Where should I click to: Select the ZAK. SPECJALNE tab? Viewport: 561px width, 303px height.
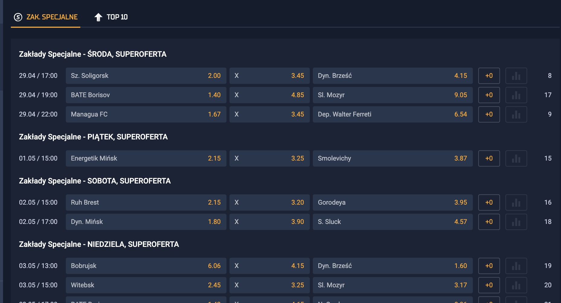coord(46,17)
